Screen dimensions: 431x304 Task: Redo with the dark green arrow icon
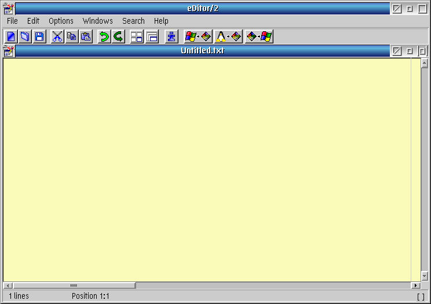119,36
